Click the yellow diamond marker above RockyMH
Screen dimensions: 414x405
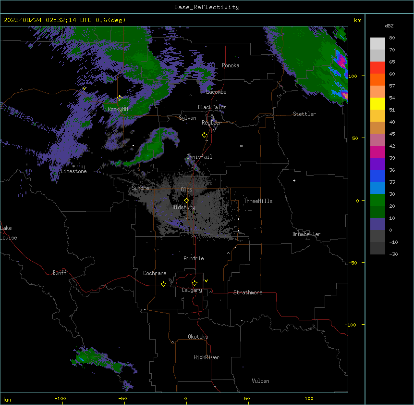[x=120, y=98]
